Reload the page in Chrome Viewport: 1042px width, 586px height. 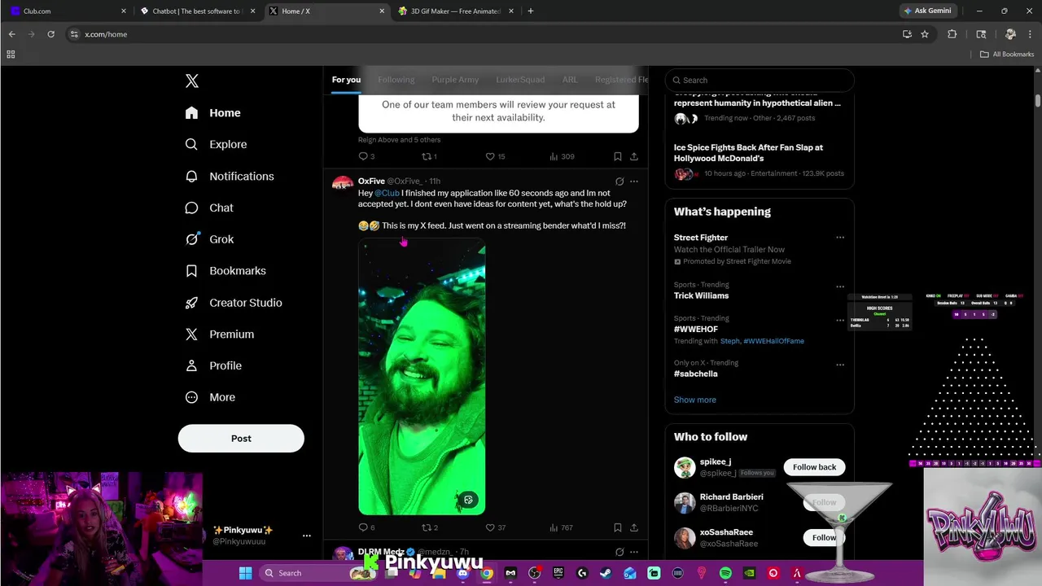50,34
